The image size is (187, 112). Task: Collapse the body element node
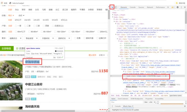113,17
